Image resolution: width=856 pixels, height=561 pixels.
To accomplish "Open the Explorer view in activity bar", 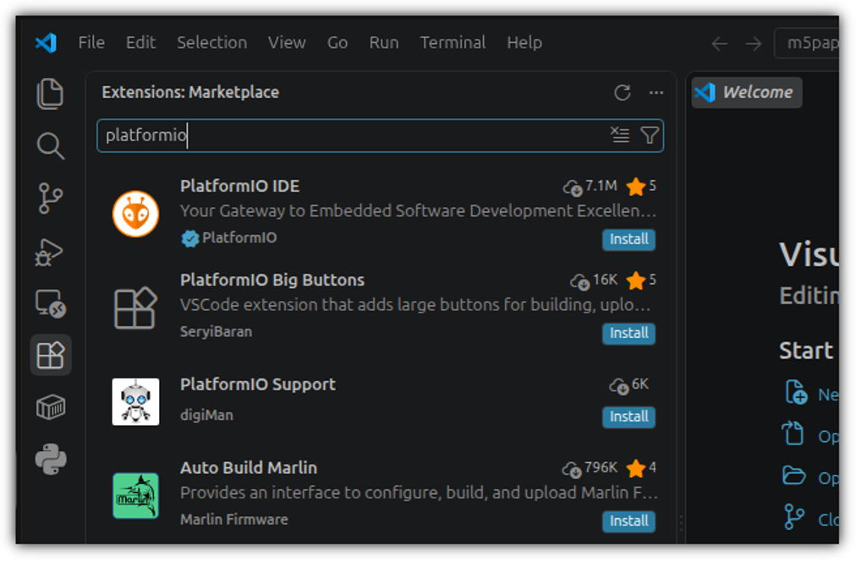I will (50, 94).
